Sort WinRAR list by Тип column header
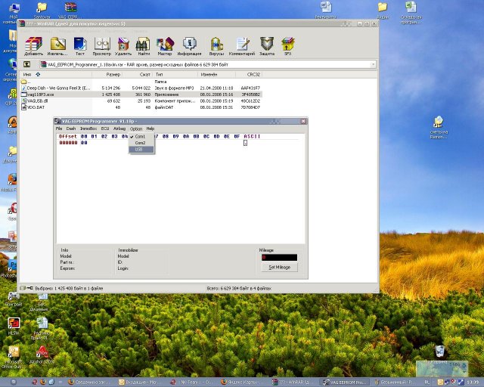 [175, 74]
